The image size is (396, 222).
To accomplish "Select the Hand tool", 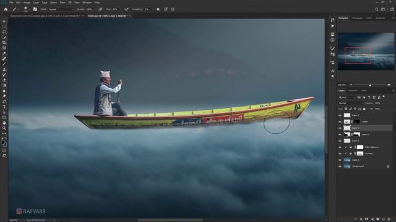I will [4, 123].
